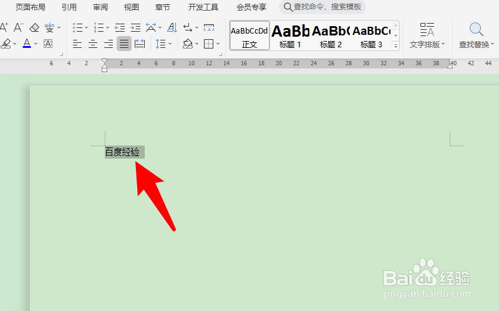Open the paragraph settings dialog launcher
Image resolution: width=499 pixels, height=311 pixels.
tap(220, 55)
